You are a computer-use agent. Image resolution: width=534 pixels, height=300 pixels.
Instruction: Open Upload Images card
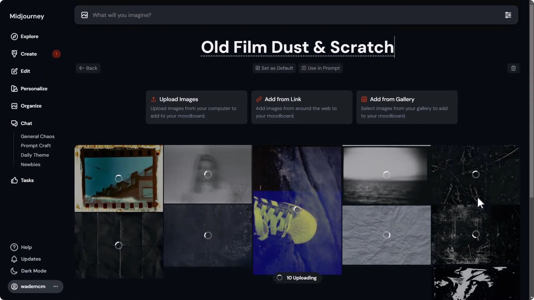pos(196,107)
